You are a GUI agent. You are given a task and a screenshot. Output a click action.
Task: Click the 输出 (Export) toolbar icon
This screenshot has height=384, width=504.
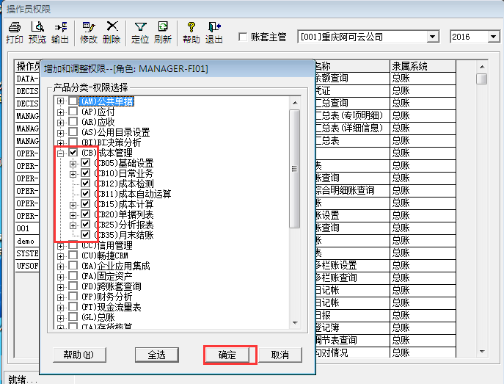(60, 32)
